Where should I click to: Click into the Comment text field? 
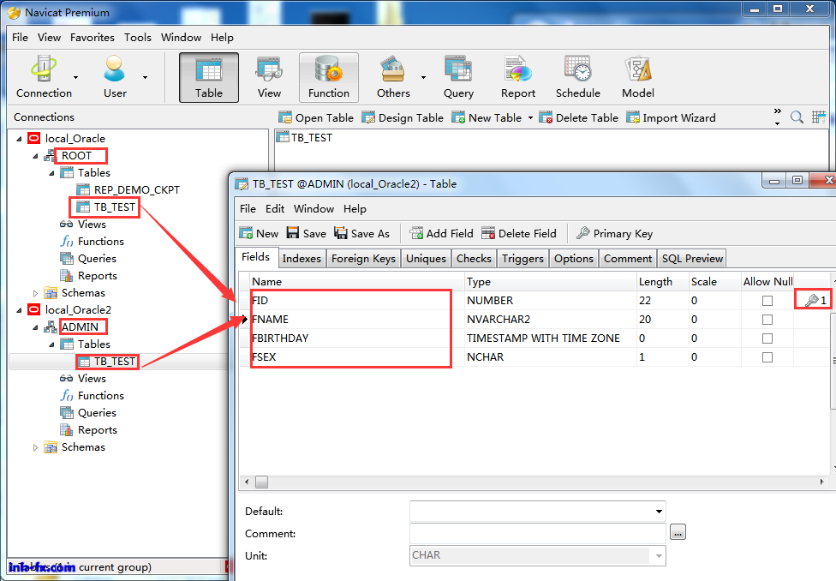[x=538, y=533]
